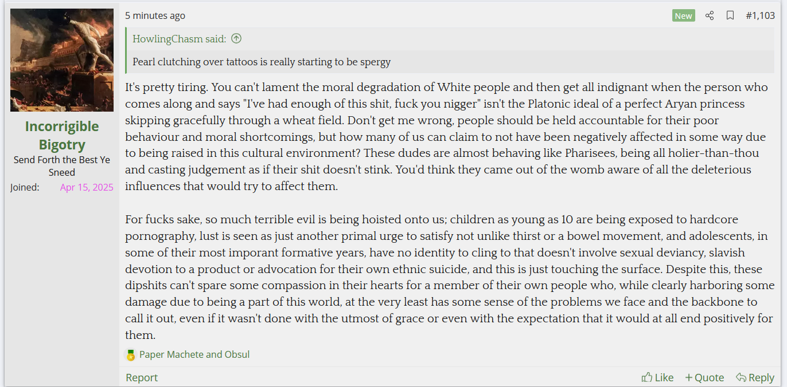Open the poster's avatar image

62,60
